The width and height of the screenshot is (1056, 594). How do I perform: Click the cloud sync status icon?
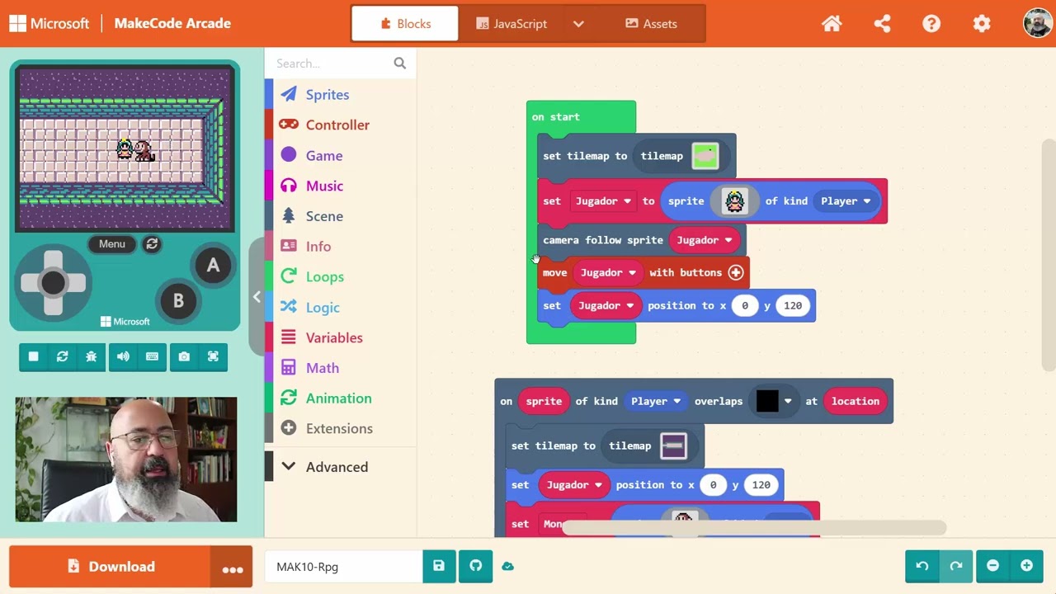coord(508,566)
